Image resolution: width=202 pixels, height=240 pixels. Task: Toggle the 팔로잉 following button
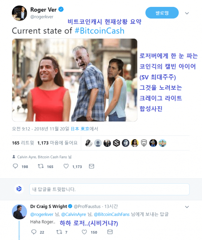point(162,13)
